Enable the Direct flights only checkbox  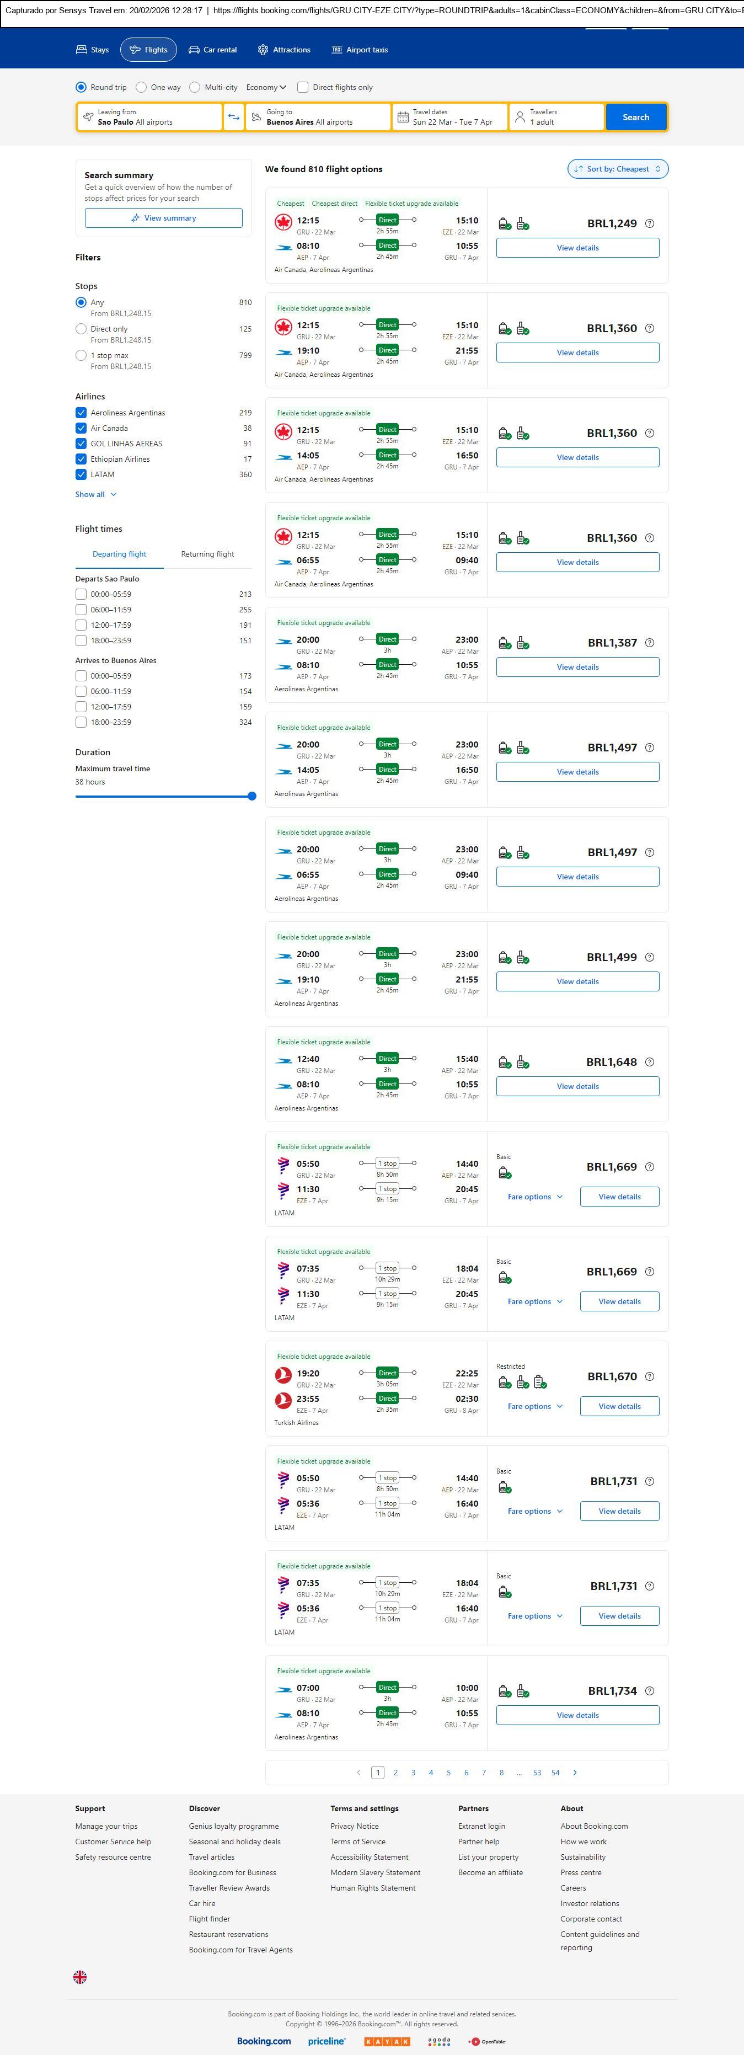(x=303, y=88)
